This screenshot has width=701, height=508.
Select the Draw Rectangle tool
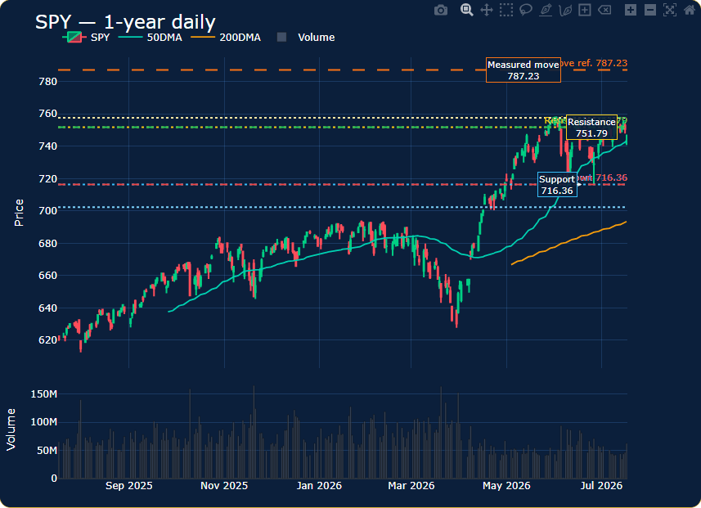click(x=585, y=10)
